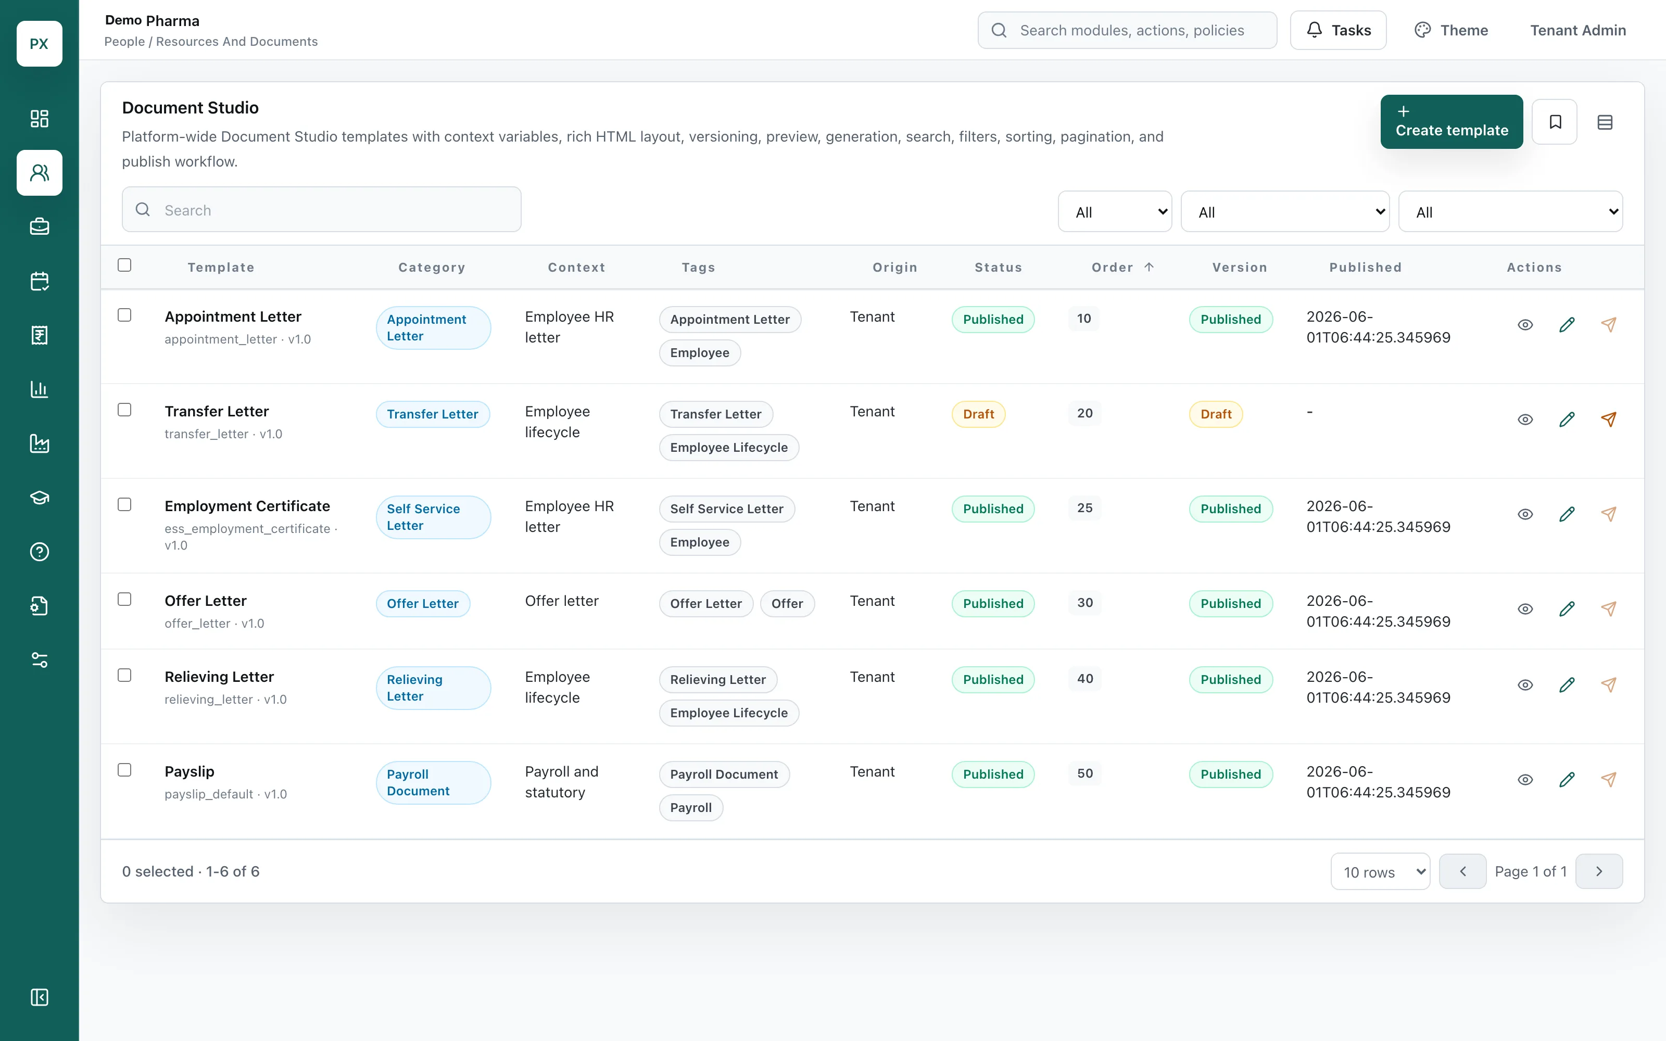The image size is (1666, 1041).
Task: Open the help question mark sidebar icon
Action: coord(39,552)
